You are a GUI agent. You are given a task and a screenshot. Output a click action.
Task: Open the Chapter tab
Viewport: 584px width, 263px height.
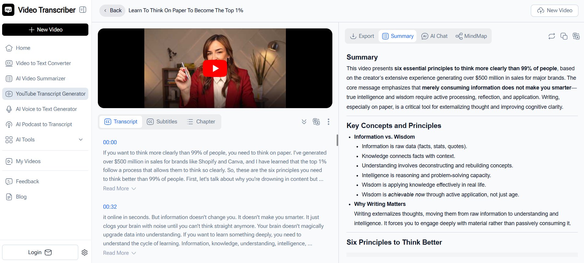coord(201,122)
